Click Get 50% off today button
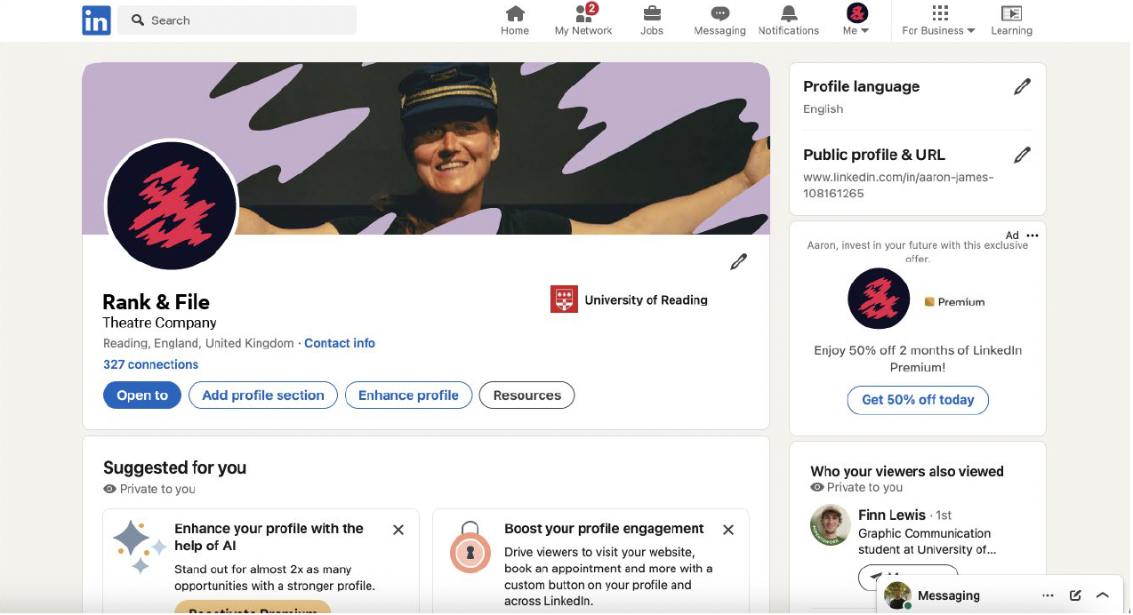The image size is (1133, 615). [x=918, y=400]
